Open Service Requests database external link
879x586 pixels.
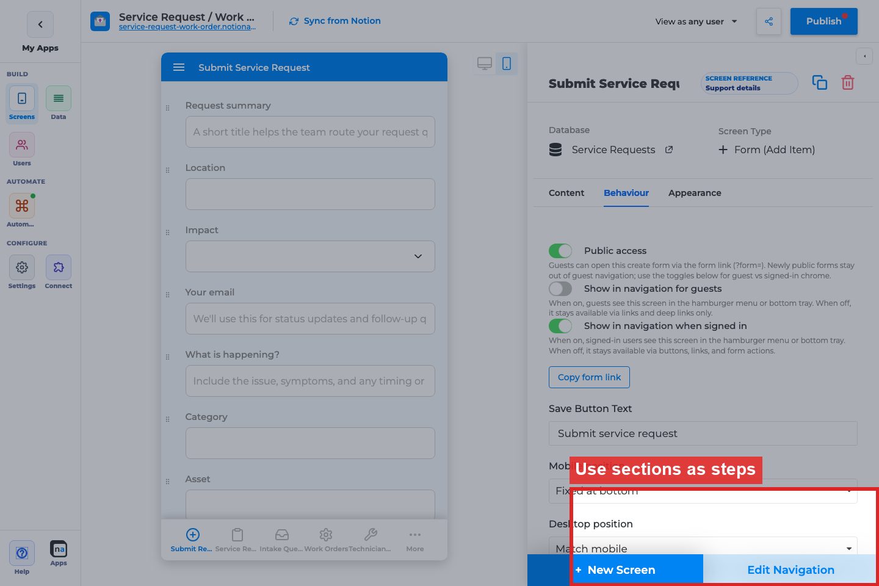tap(669, 150)
